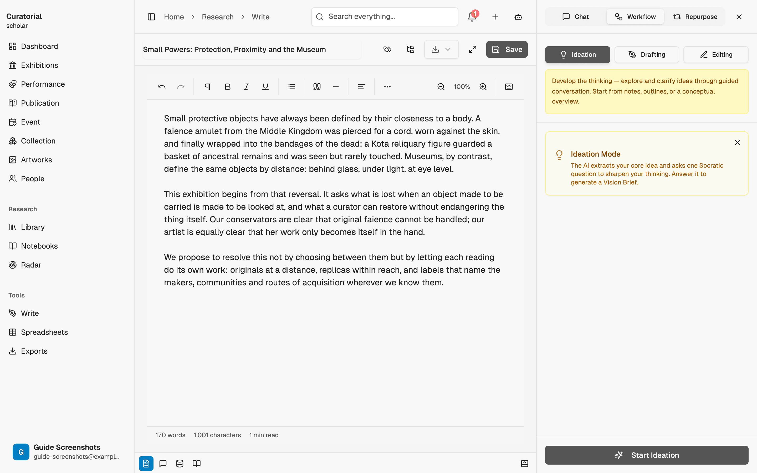Save the document
This screenshot has height=473, width=757.
(x=507, y=49)
